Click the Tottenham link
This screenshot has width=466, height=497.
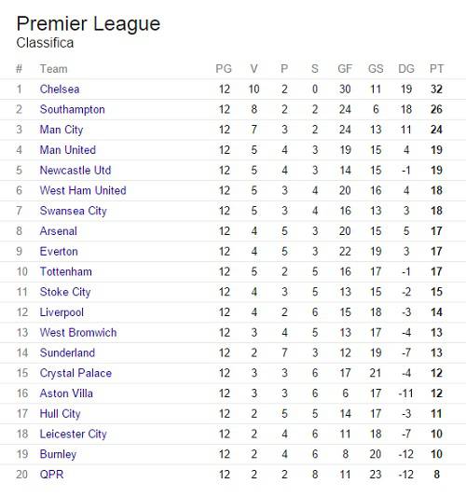coord(66,271)
